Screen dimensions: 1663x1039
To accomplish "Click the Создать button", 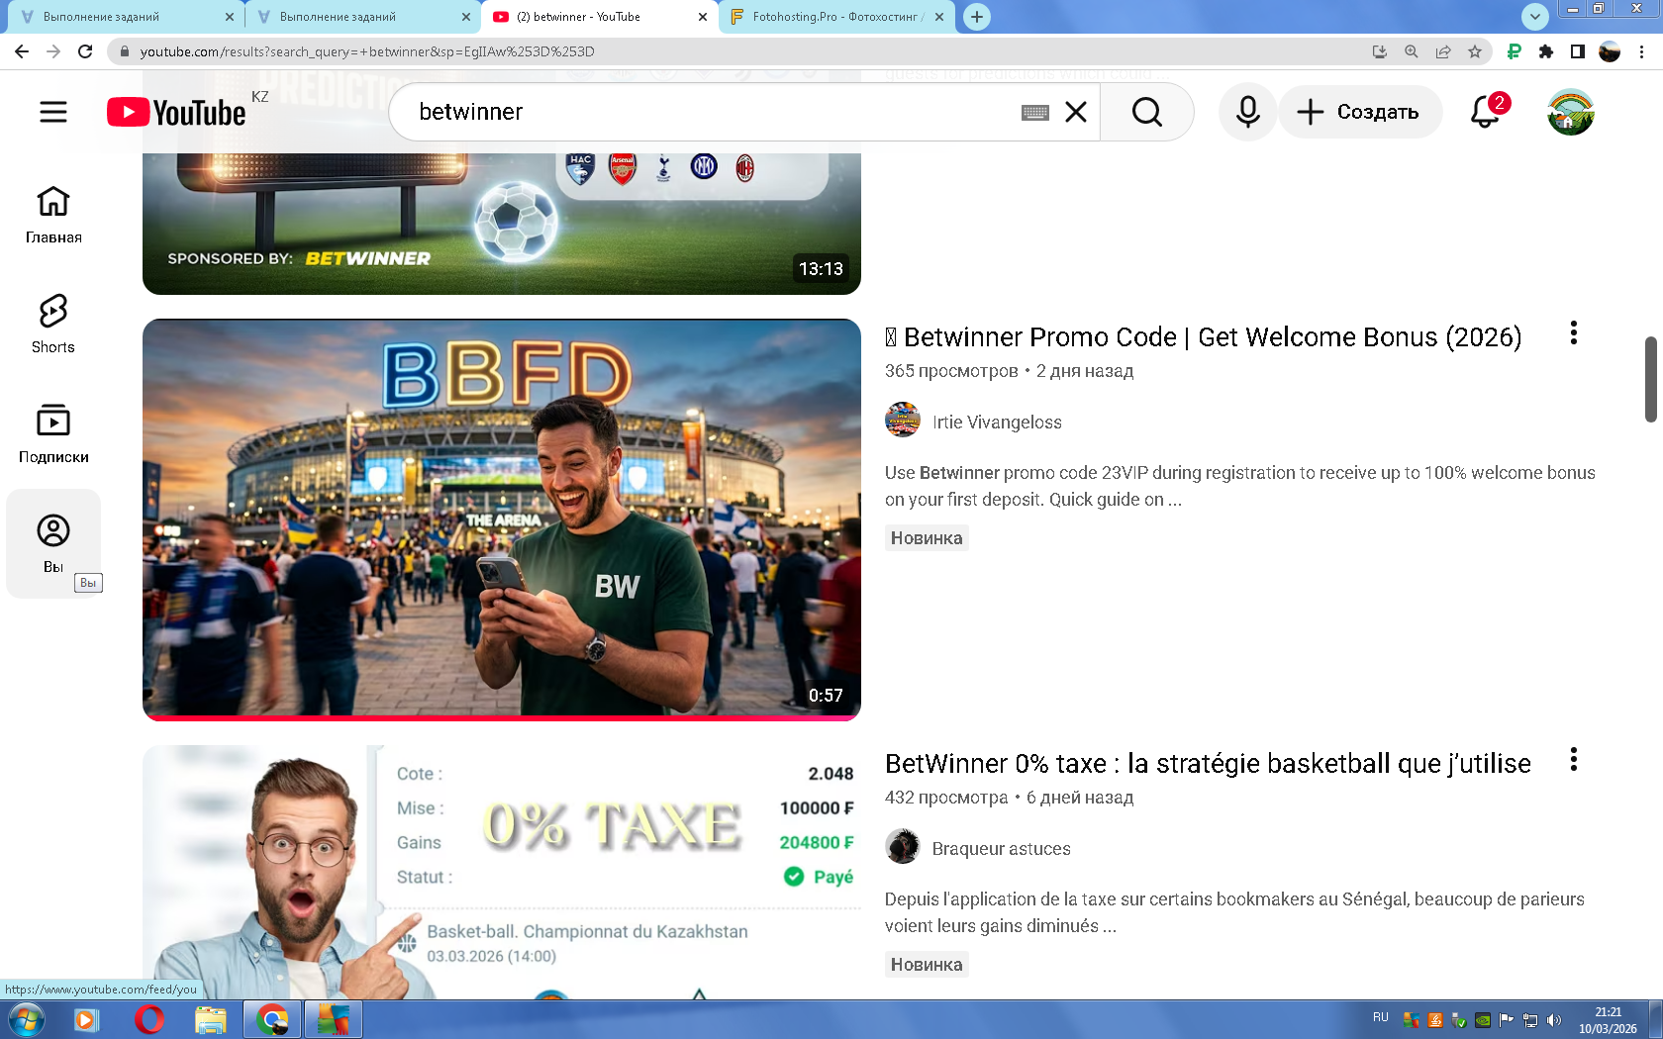I will 1359,113.
